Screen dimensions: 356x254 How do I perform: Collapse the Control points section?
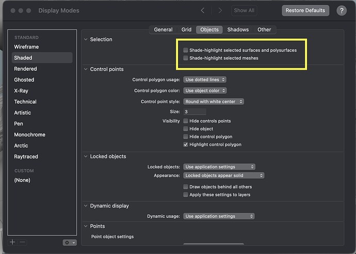coord(86,69)
